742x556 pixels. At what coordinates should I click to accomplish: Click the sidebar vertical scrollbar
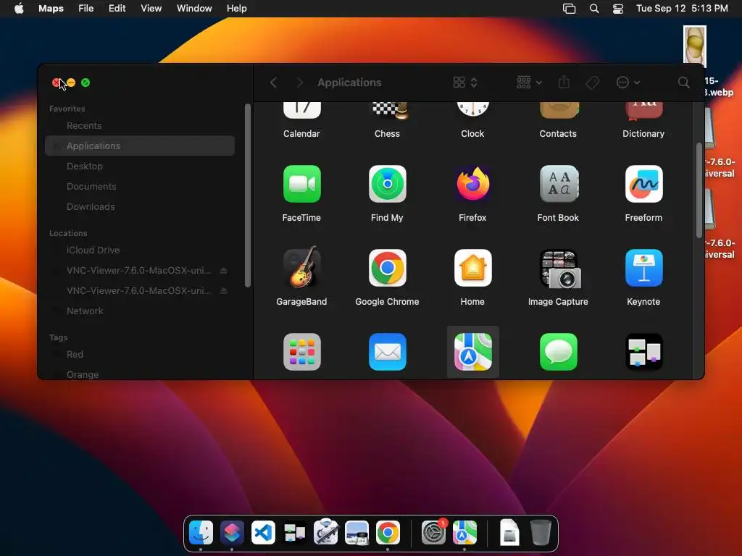tap(248, 195)
